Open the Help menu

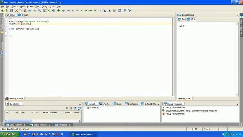(x=58, y=6)
